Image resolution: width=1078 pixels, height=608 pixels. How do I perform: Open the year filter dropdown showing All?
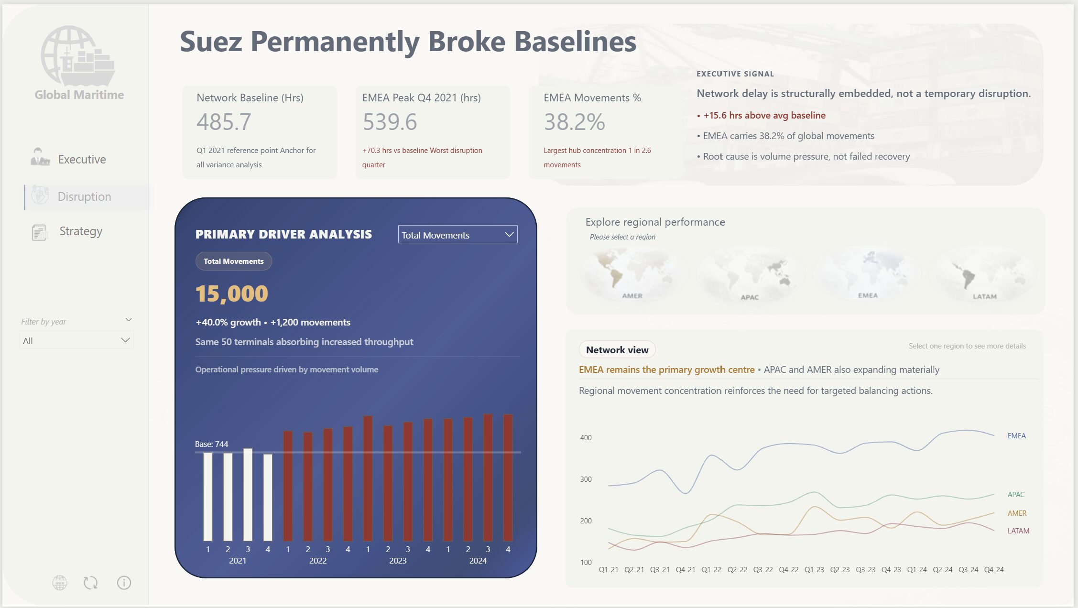76,341
